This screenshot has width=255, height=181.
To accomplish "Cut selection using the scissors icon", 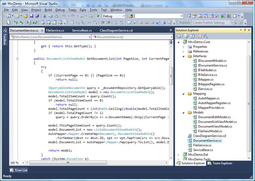I will (44, 16).
